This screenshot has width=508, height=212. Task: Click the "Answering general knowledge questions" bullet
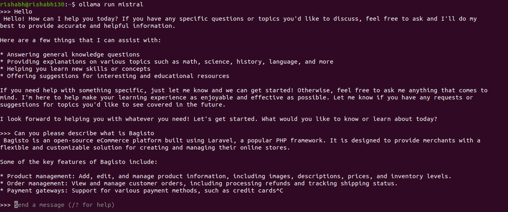tap(73, 54)
